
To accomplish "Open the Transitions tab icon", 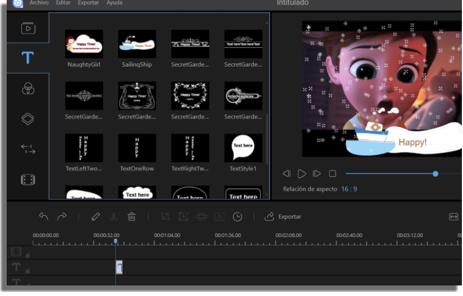I will tap(28, 149).
